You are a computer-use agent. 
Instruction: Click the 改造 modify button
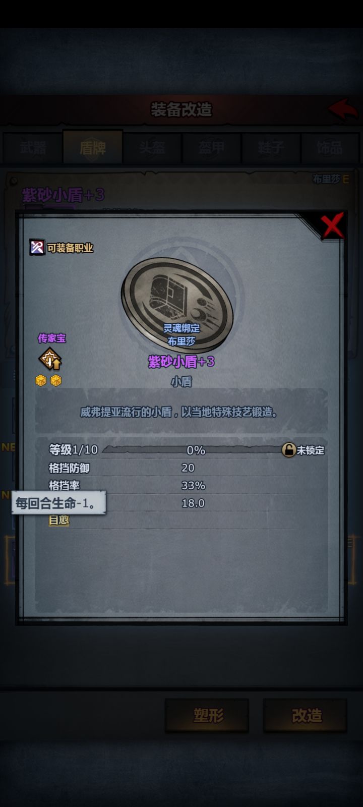pos(306,715)
